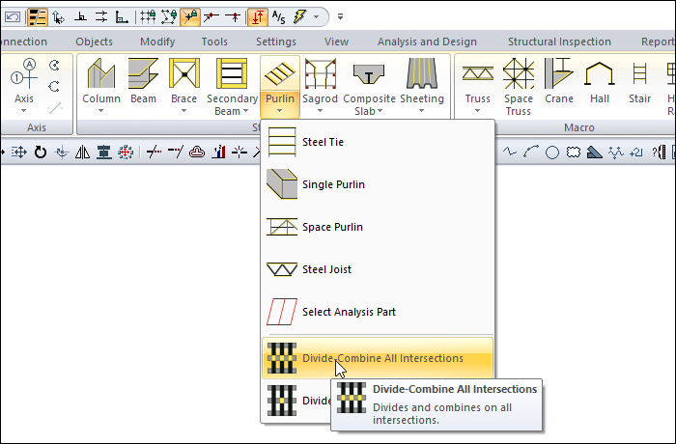Click the A/S toolbar icon
676x444 pixels.
278,17
